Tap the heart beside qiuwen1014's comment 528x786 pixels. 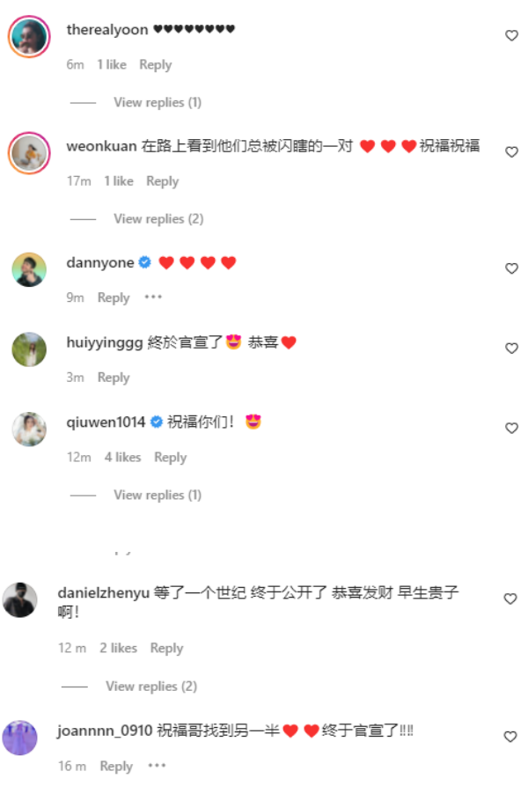click(x=511, y=428)
